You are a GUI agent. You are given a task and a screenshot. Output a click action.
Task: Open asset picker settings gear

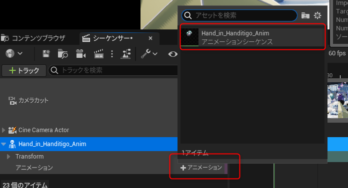pyautogui.click(x=317, y=15)
